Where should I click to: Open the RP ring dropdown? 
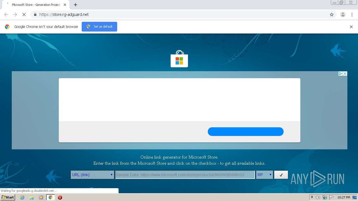[264, 175]
